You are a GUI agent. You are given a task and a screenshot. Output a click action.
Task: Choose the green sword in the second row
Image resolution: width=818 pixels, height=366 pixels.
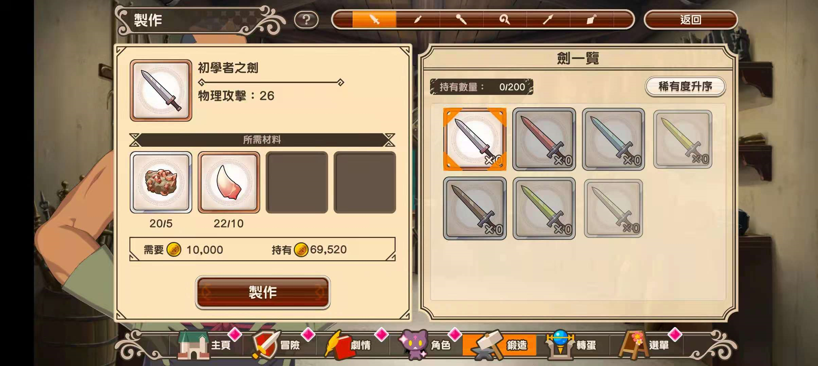[x=544, y=208]
